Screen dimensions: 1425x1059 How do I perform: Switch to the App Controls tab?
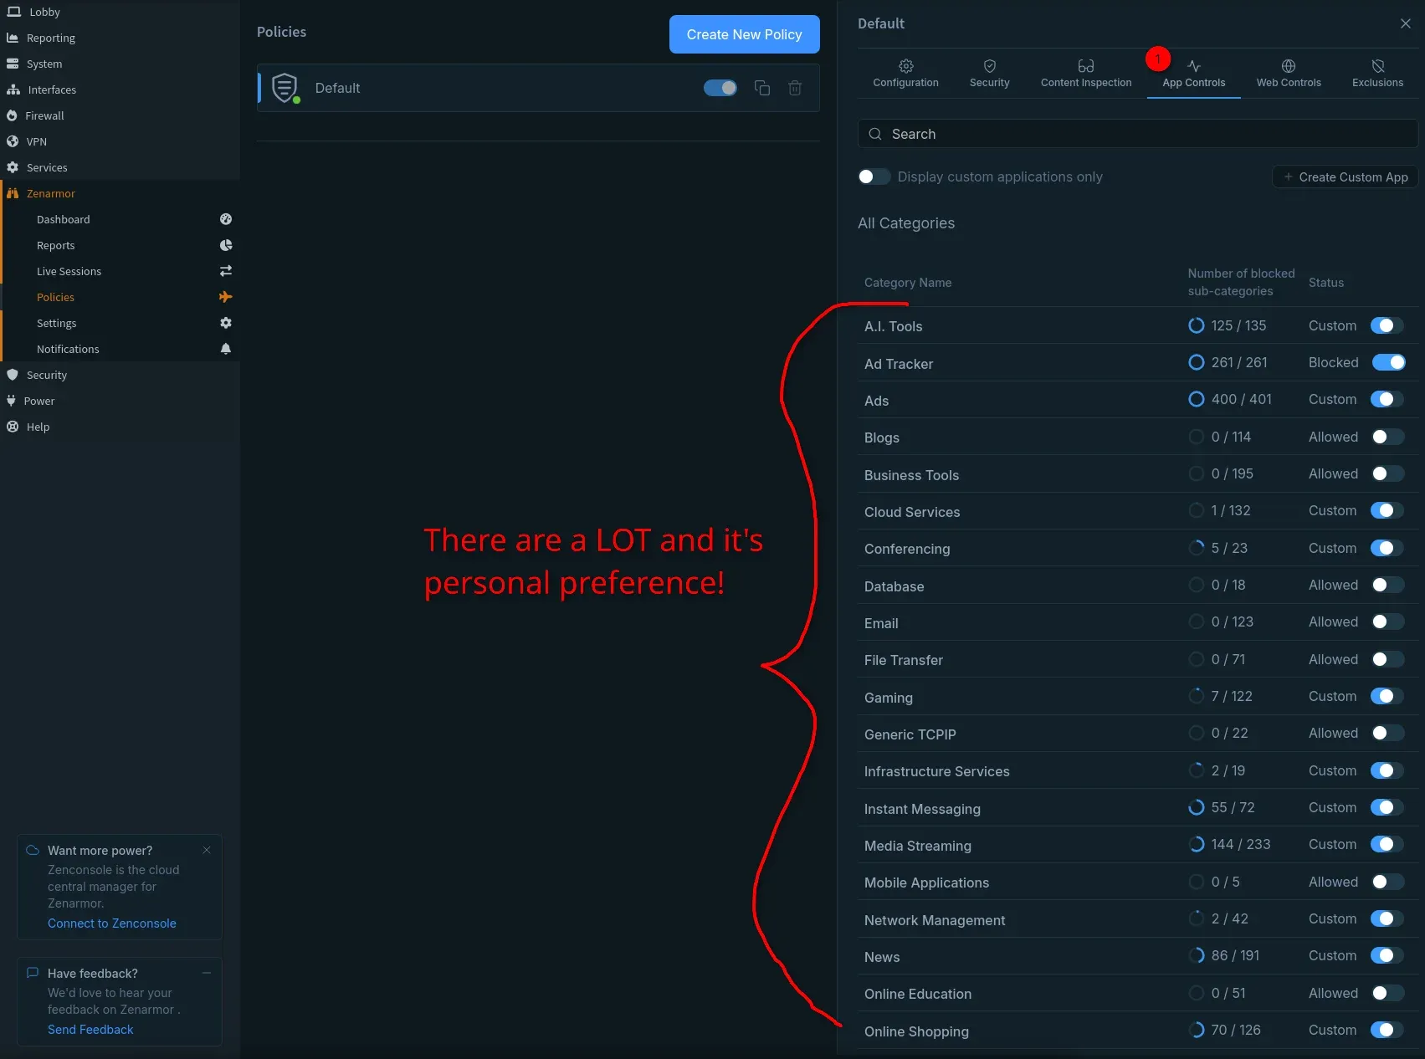[1193, 74]
